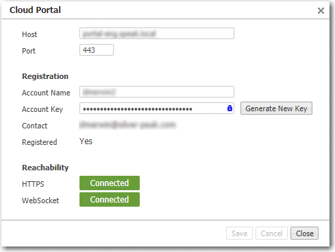Click the 'WebSocket' label
The width and height of the screenshot is (335, 252).
coord(40,201)
